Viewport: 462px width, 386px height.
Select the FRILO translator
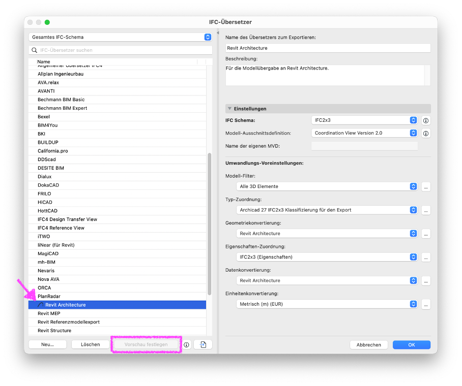(117, 194)
